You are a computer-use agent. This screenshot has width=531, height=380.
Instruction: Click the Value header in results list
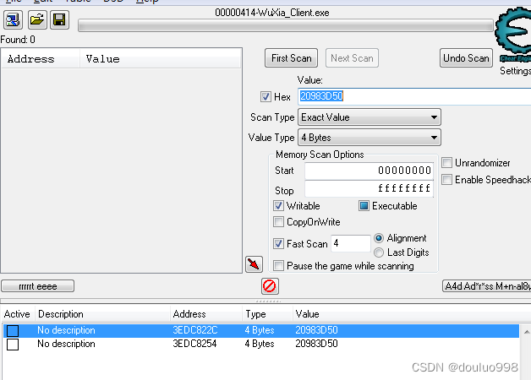click(x=161, y=59)
